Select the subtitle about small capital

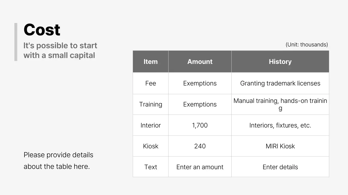(60, 50)
